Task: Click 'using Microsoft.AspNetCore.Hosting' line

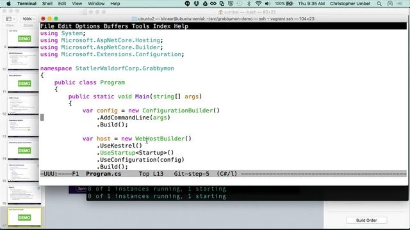Action: coord(102,40)
